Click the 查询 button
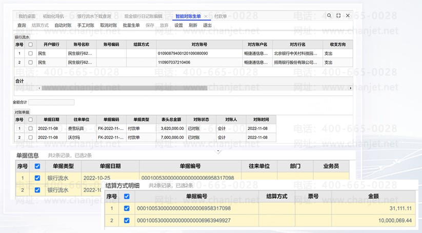This screenshot has width=422, height=233. [22, 25]
